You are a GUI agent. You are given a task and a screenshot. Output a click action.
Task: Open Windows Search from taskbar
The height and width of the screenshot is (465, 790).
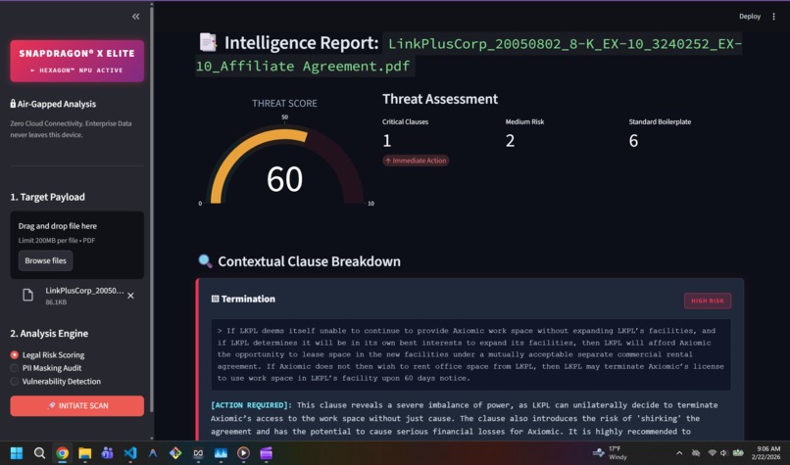click(x=39, y=453)
